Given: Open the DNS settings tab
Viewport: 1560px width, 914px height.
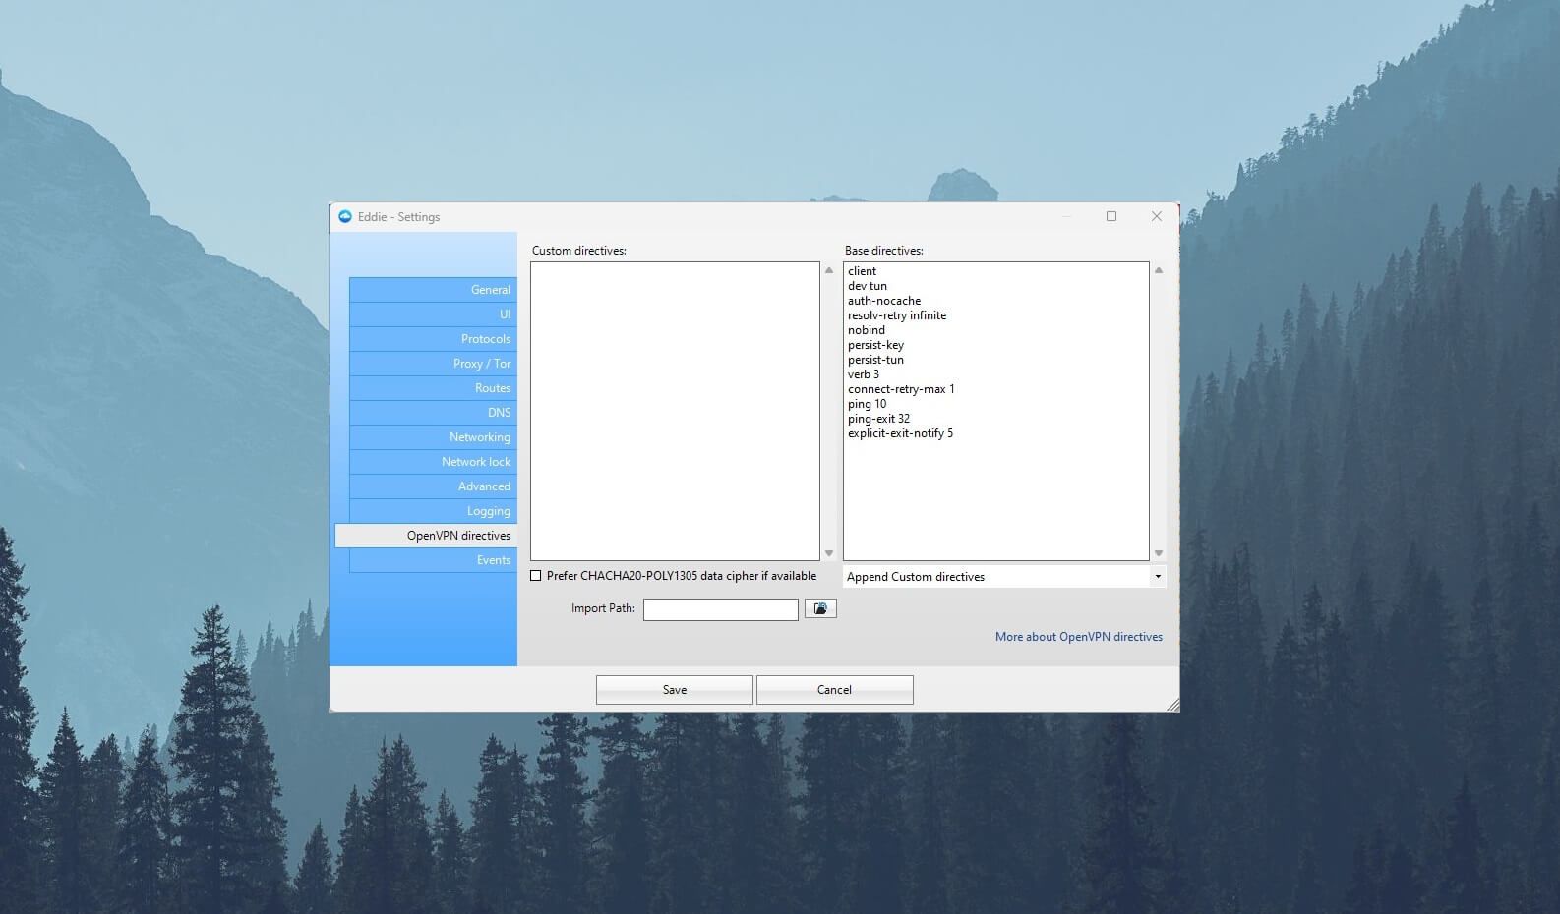Looking at the screenshot, I should pos(433,413).
